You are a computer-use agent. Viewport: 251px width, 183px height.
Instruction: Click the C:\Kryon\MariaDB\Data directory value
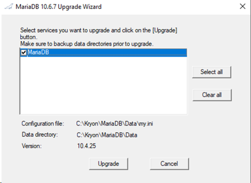(107, 135)
